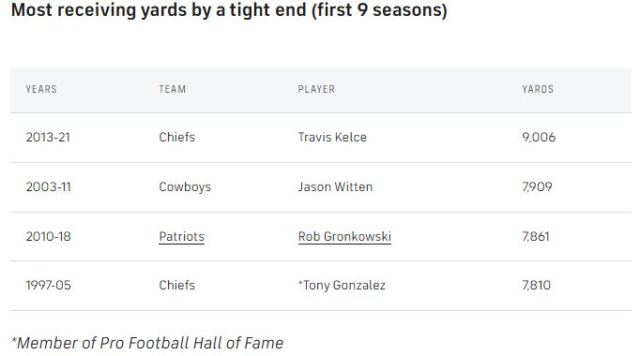The image size is (640, 356).
Task: Click the 7,810 yards value
Action: coord(536,285)
